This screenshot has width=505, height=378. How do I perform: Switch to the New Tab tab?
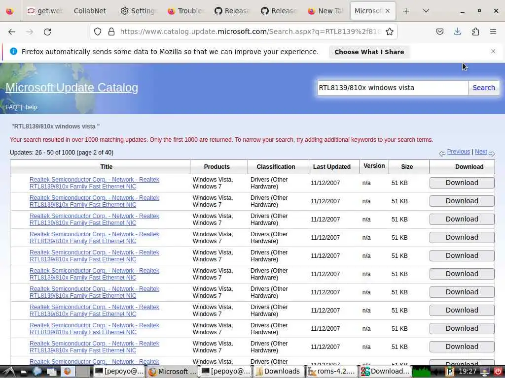point(325,11)
